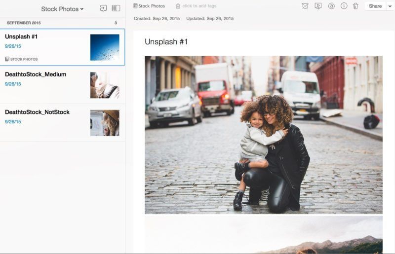The height and width of the screenshot is (254, 395).
Task: Click the note title 'Unsplash #1' in editor
Action: point(166,42)
